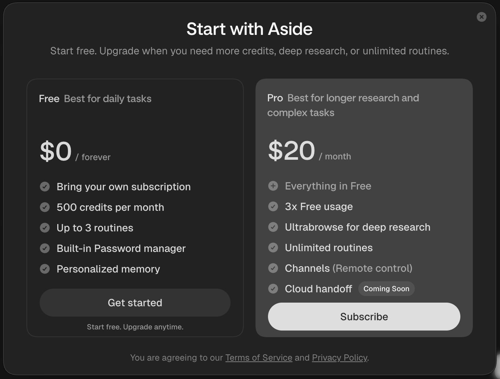Click checkmark icon next to 3x Free usage
This screenshot has width=500, height=379.
(x=273, y=206)
